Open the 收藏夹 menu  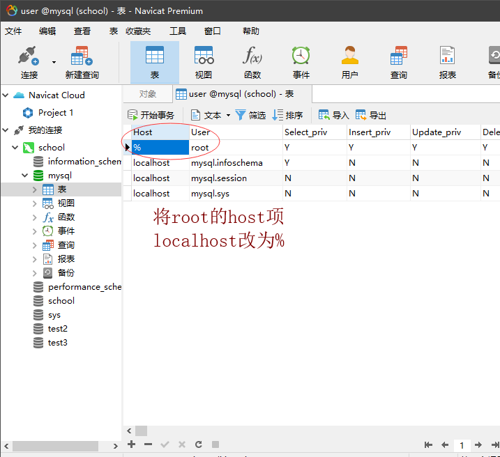pos(138,31)
